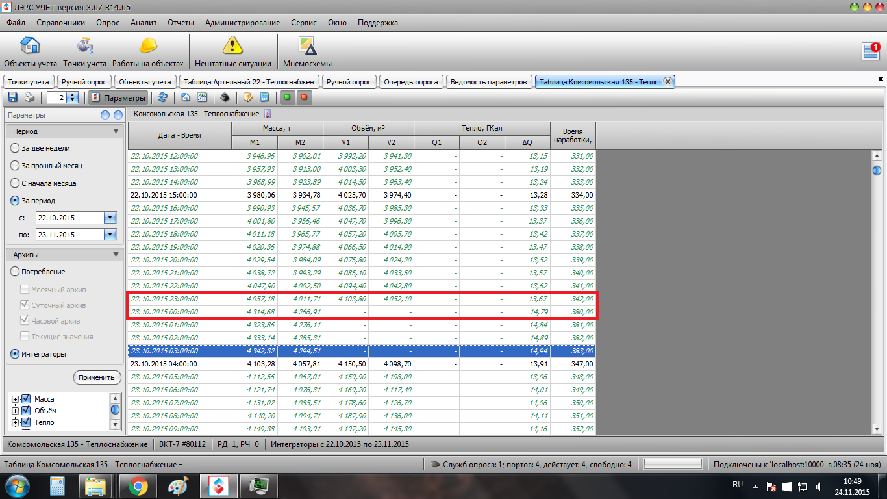Open the Объекты учета toolbar button
Image resolution: width=887 pixels, height=499 pixels.
pyautogui.click(x=31, y=52)
